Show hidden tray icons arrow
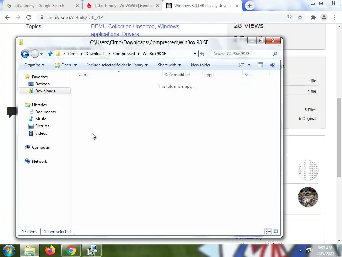 [x=300, y=251]
